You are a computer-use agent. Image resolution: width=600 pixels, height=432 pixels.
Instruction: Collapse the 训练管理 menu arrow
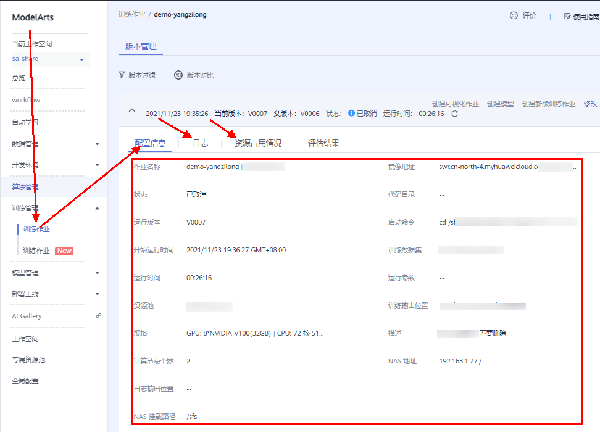click(x=97, y=208)
